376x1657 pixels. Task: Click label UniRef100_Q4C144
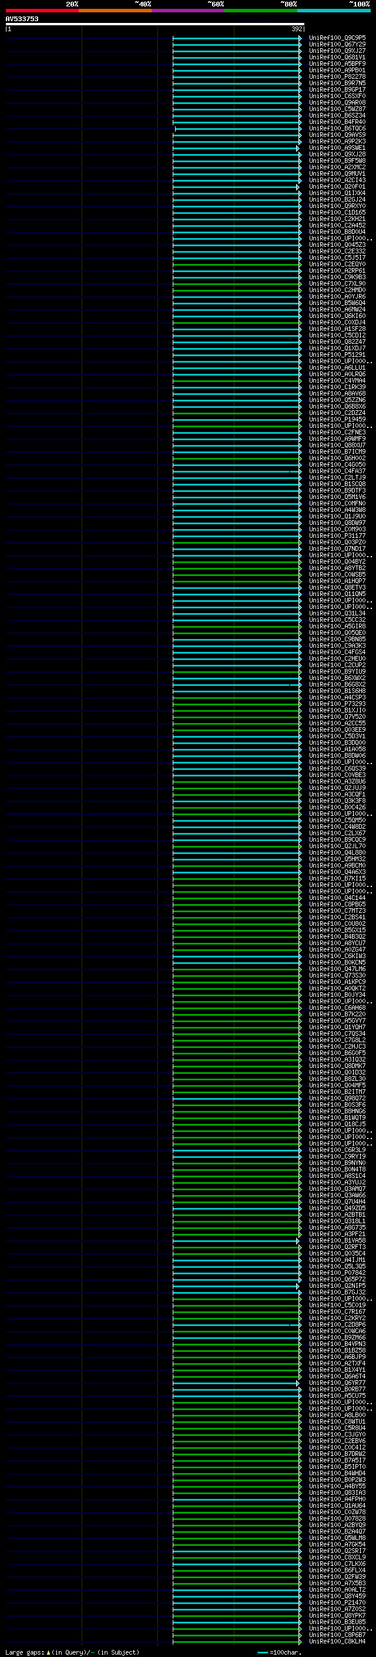337,898
